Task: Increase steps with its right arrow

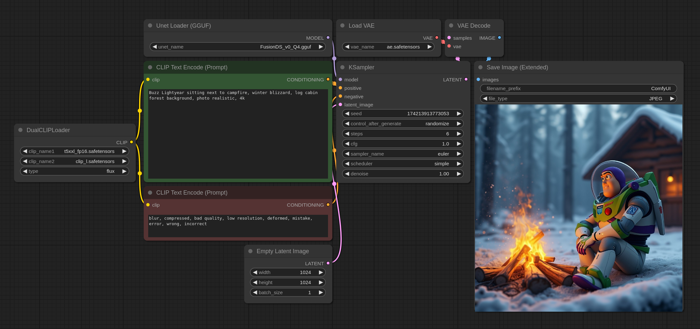Action: (459, 134)
